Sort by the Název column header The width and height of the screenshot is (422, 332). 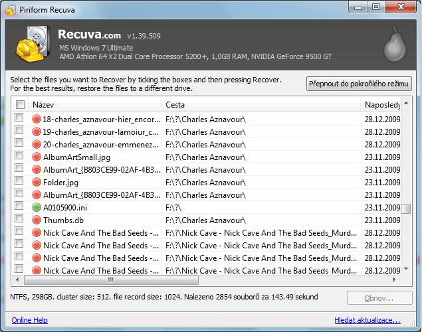95,104
